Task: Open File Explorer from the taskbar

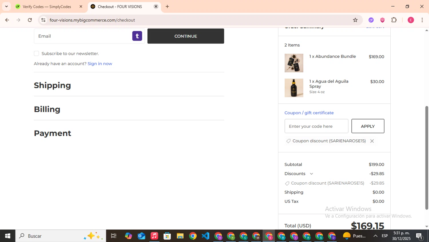Action: [180, 236]
